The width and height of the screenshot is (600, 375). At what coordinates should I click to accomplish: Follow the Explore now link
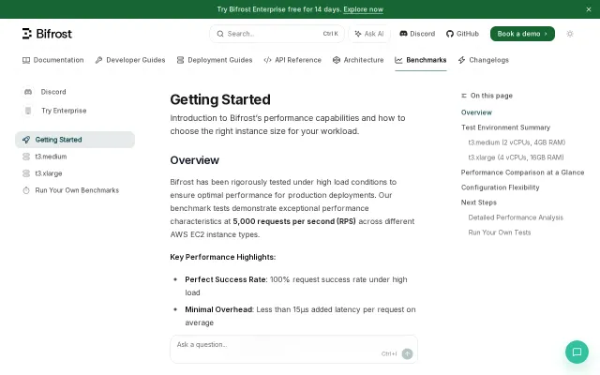point(363,9)
